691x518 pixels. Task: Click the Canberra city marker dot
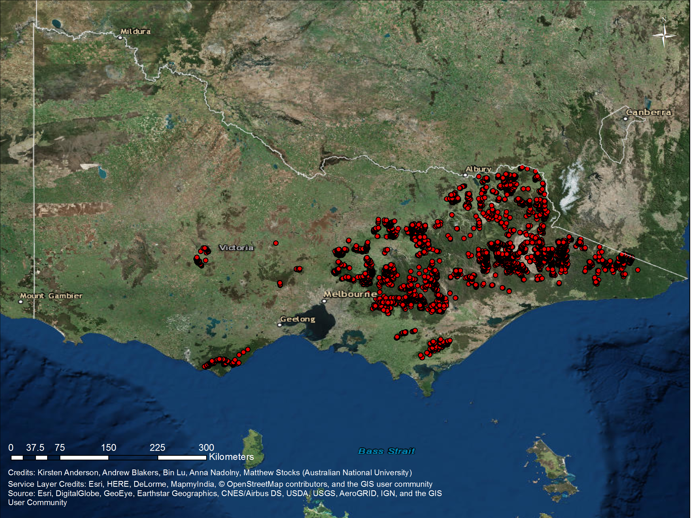[x=625, y=119]
